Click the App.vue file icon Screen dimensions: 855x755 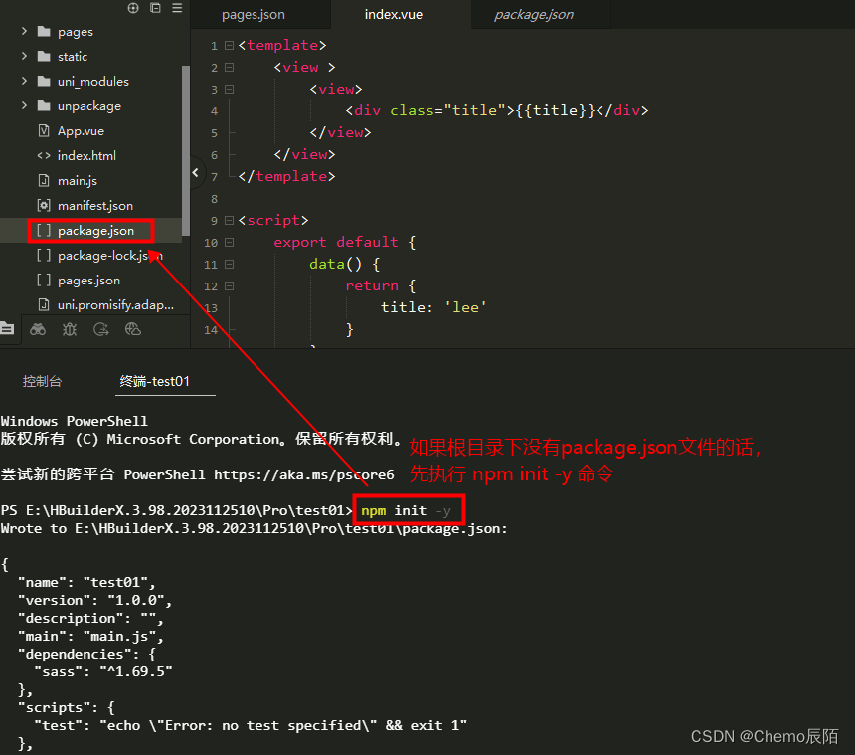pos(44,130)
